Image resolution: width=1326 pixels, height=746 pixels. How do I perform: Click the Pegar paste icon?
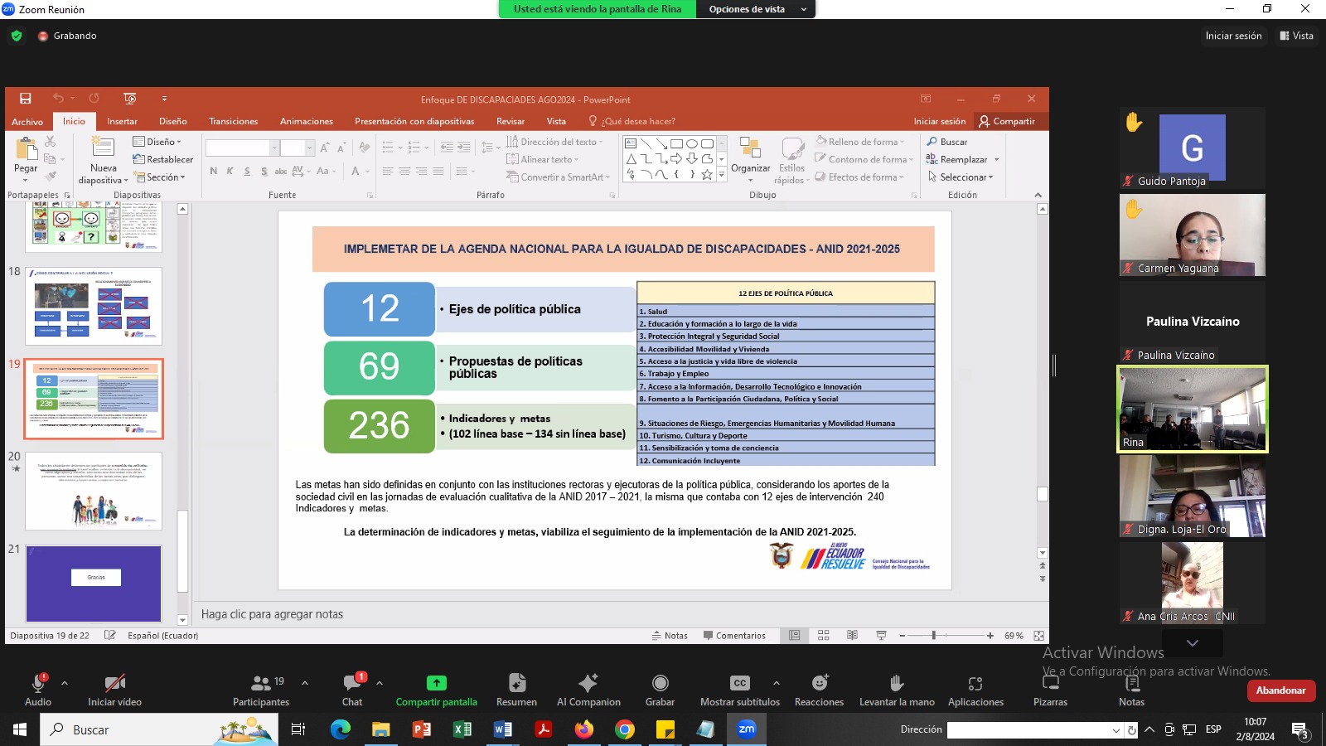click(x=26, y=150)
